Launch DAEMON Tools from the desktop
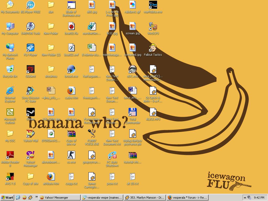 [30, 26]
